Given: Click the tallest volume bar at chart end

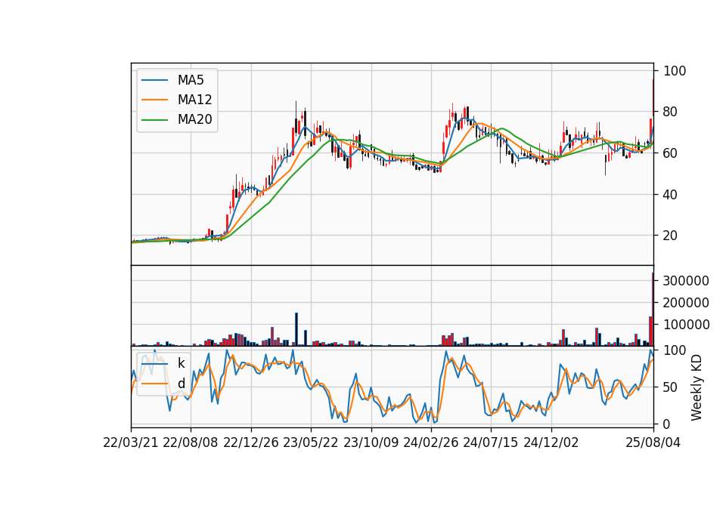Looking at the screenshot, I should (653, 310).
